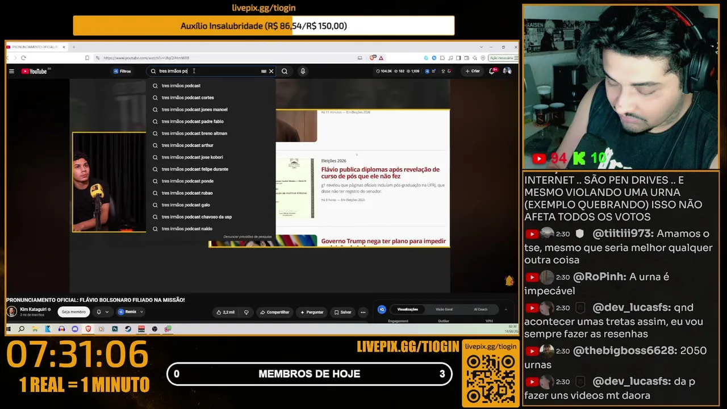Screen dimensions: 727x409
Task: Open the Kim Kataguiri channel name link
Action: [x=33, y=309]
